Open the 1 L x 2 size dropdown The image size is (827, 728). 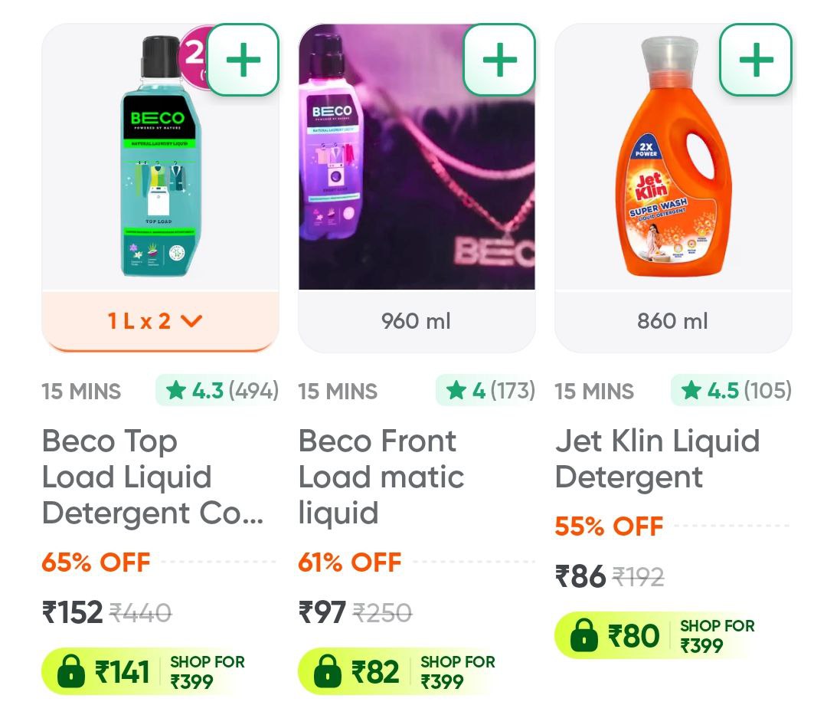click(x=160, y=321)
